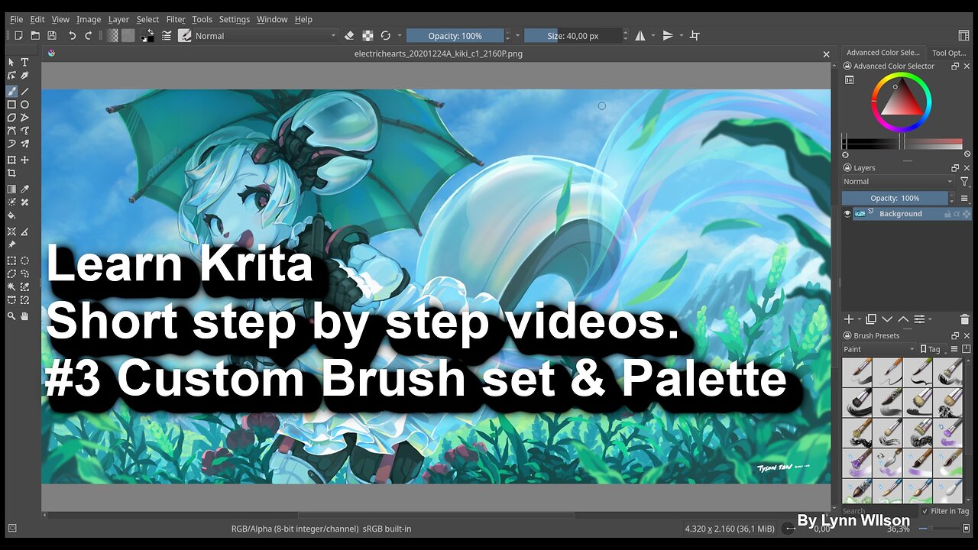This screenshot has height=550, width=978.
Task: Save the document with the floppy icon
Action: coord(52,35)
